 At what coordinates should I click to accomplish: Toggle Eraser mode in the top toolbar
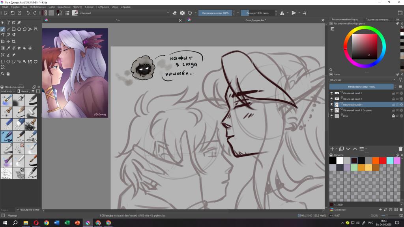pyautogui.click(x=174, y=13)
